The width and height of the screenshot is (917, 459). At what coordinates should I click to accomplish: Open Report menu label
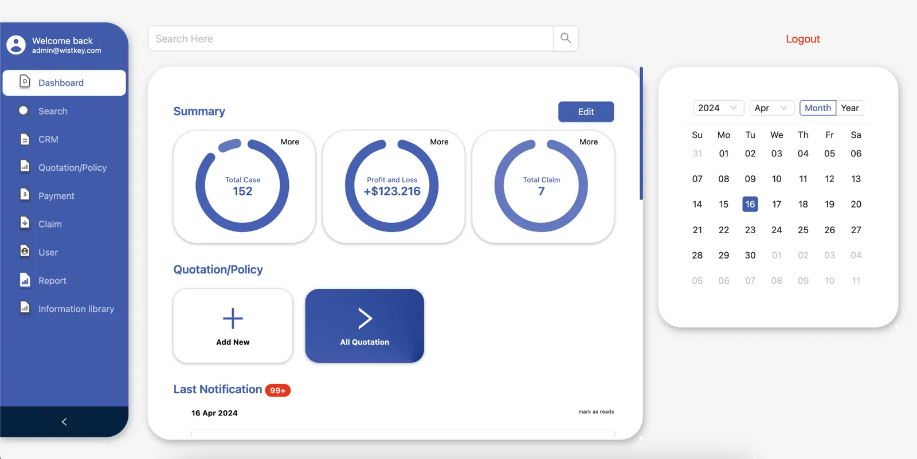pos(52,281)
